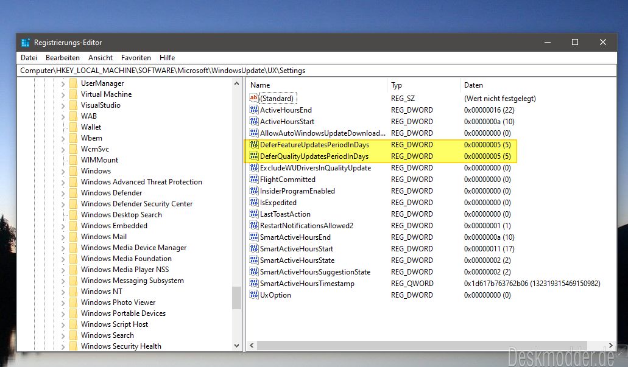Click the icon beside SmartActiveHoursEnd
Viewport: 628px width, 367px height.
(x=254, y=237)
